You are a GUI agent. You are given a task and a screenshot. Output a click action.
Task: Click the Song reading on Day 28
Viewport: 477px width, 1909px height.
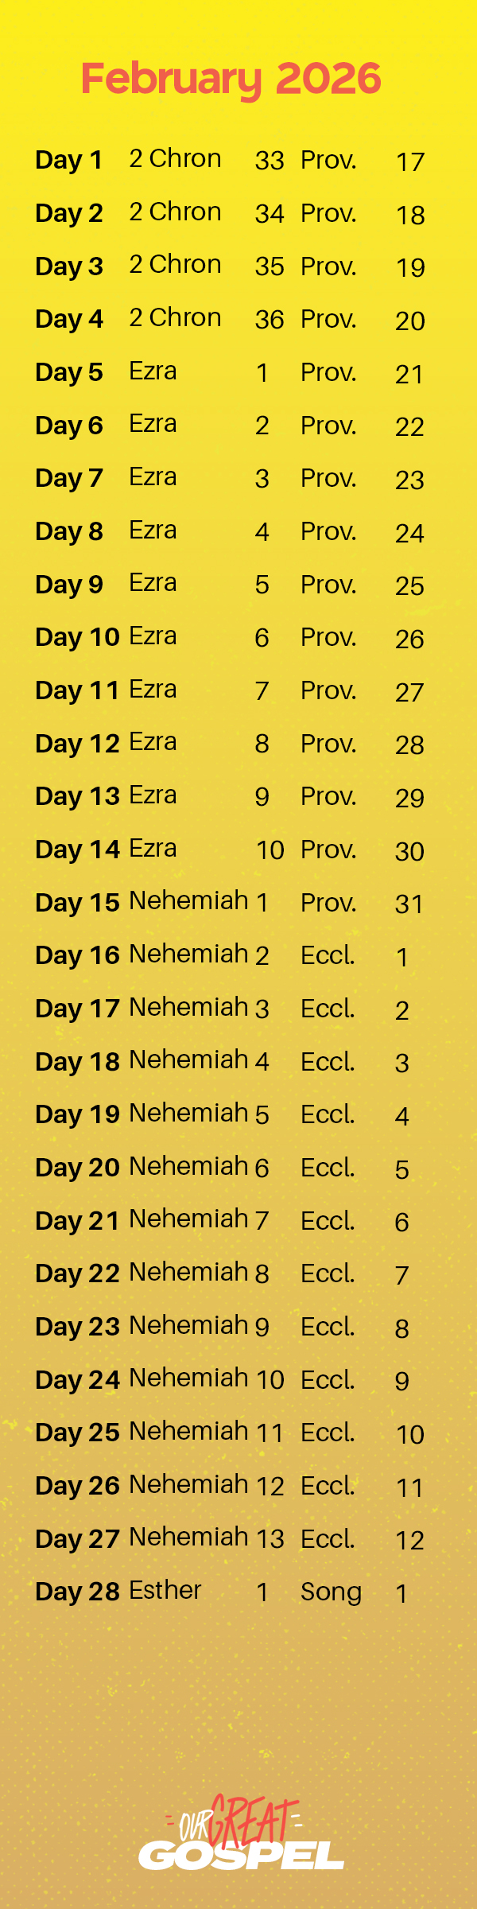[x=331, y=1592]
